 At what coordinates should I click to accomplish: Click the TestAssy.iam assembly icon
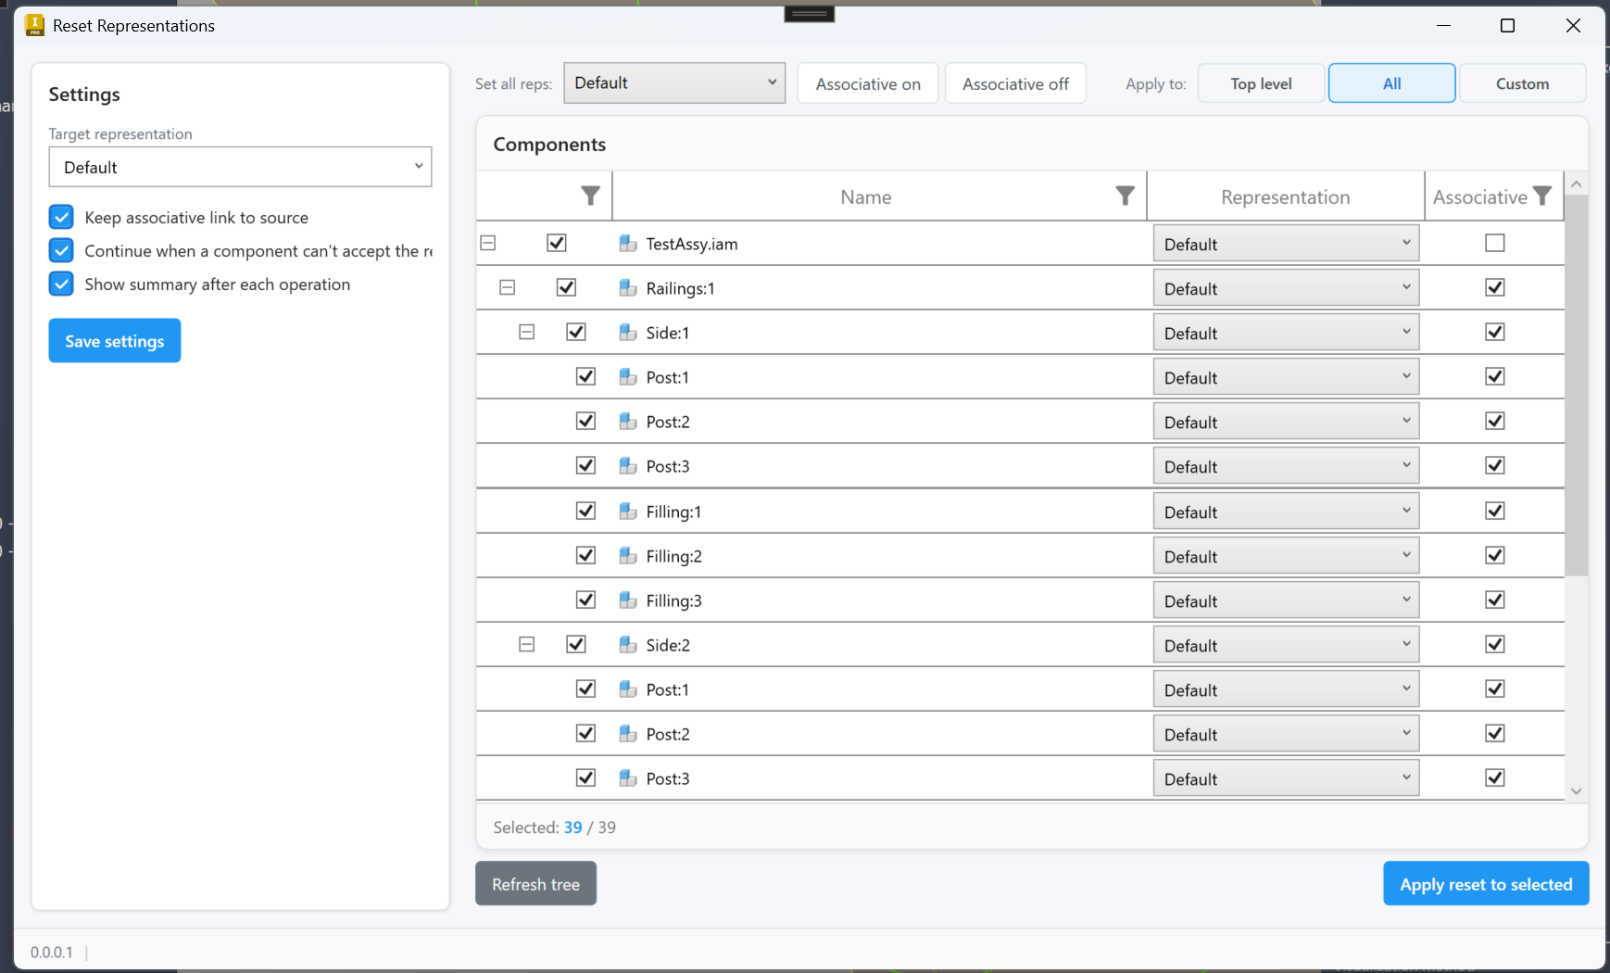tap(628, 244)
